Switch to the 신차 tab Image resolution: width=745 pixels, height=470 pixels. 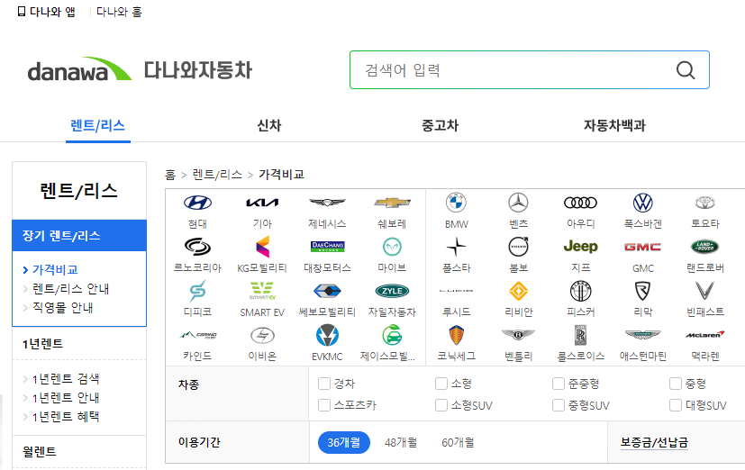point(269,126)
